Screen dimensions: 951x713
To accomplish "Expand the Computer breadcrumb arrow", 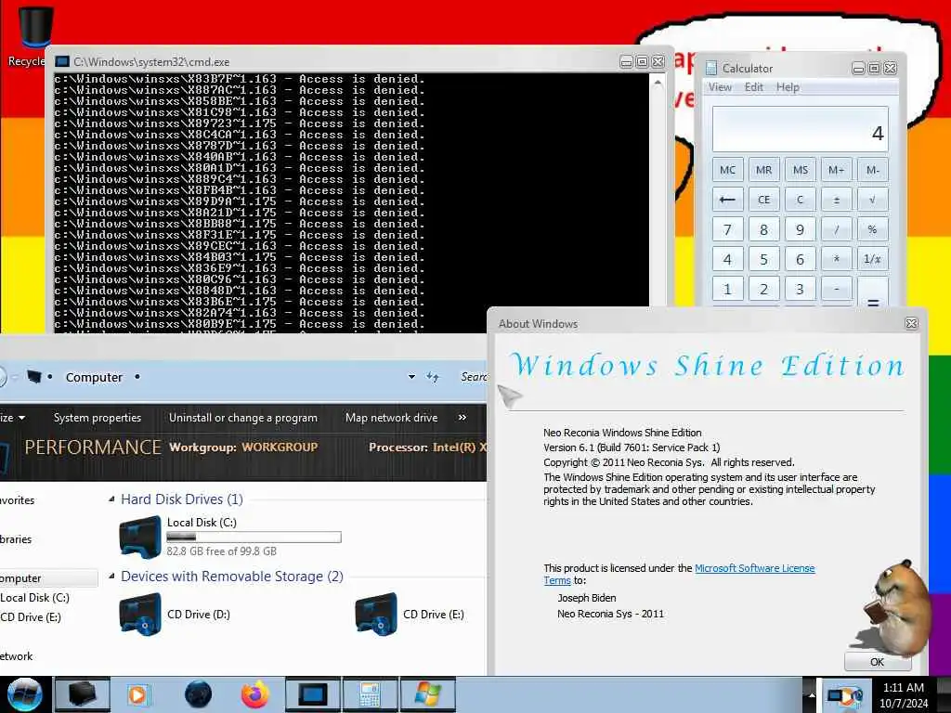I will point(137,377).
